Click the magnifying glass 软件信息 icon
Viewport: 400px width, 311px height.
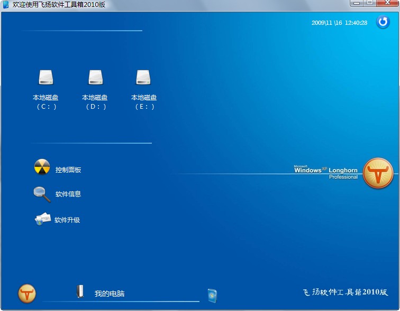point(42,194)
